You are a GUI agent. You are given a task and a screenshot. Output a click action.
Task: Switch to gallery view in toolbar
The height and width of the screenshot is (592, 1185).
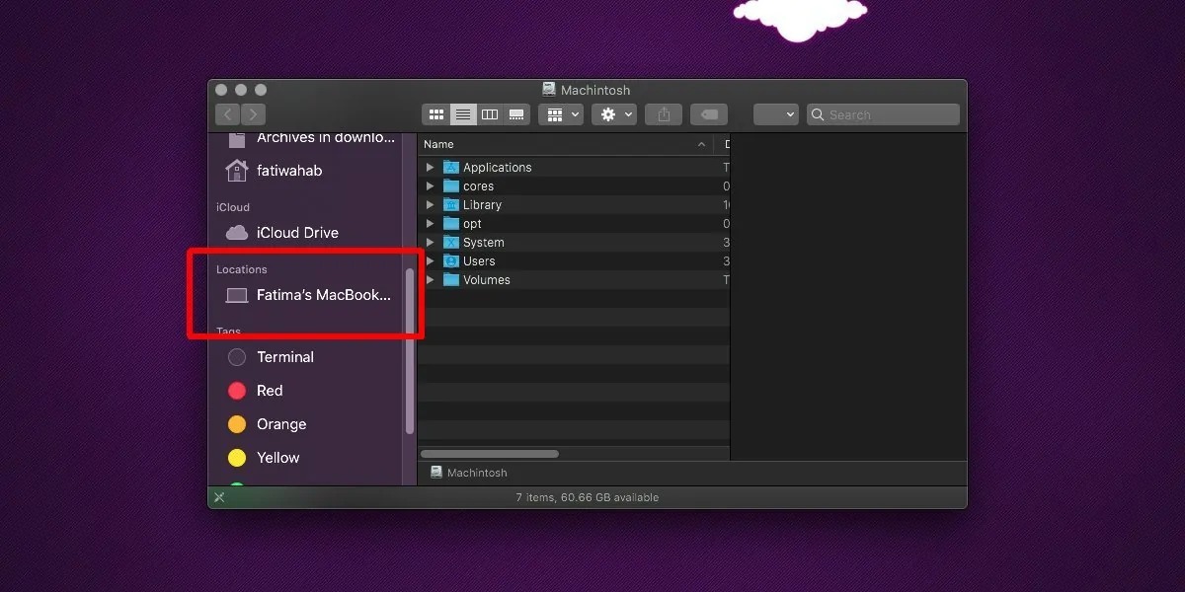coord(516,114)
